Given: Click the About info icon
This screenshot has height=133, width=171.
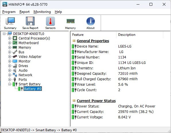Looking at the screenshot, I should click(90, 21).
